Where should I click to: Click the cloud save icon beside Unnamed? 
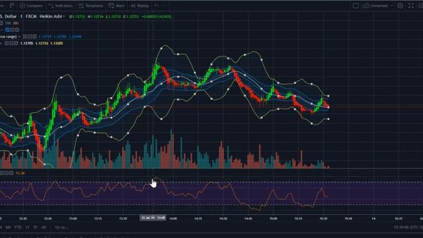[366, 6]
